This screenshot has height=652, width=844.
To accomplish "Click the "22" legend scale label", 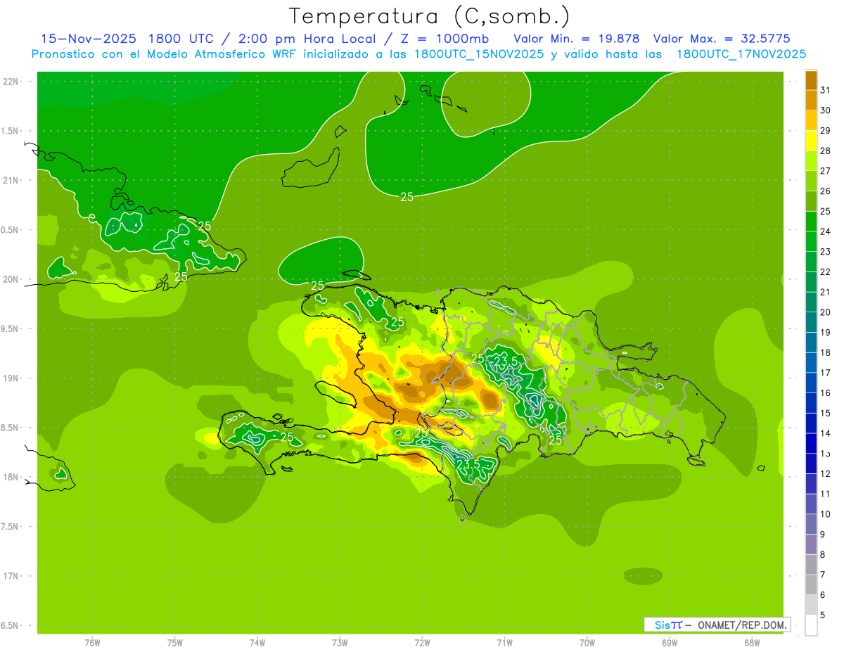I will point(825,271).
